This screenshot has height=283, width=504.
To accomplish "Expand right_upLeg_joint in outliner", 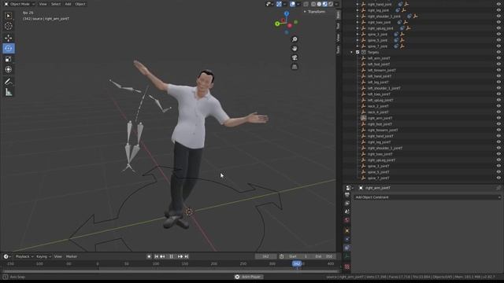I will [358, 28].
